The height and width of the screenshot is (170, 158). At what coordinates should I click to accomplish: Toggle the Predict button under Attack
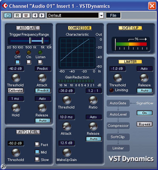point(43,91)
